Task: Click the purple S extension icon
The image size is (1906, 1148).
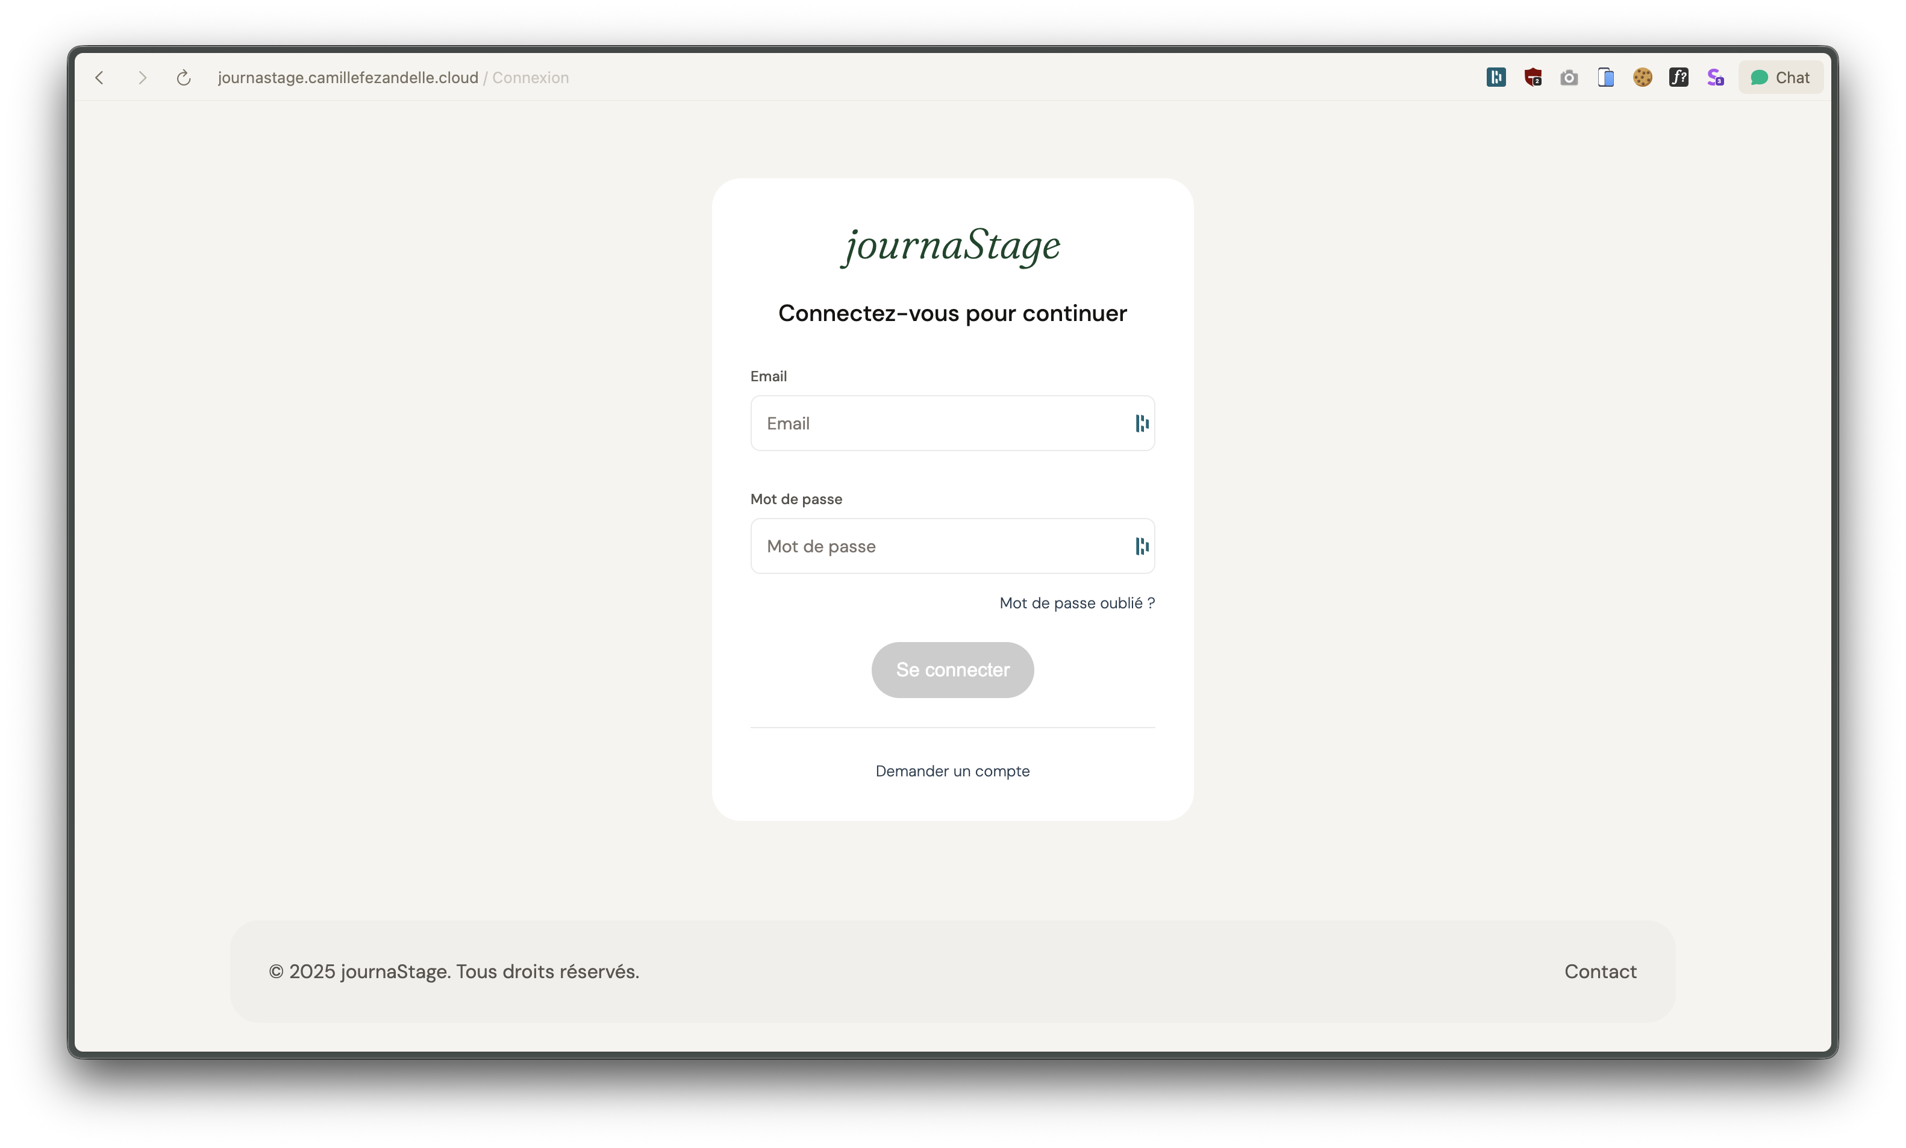Action: coord(1715,77)
